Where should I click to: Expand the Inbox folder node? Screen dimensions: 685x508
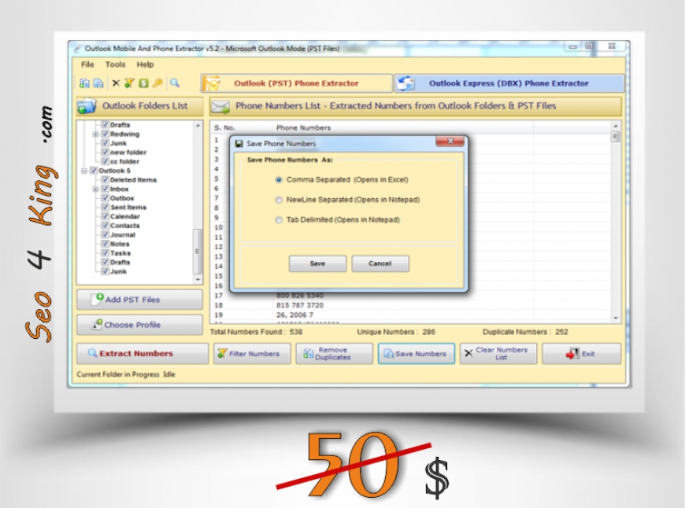tap(95, 190)
